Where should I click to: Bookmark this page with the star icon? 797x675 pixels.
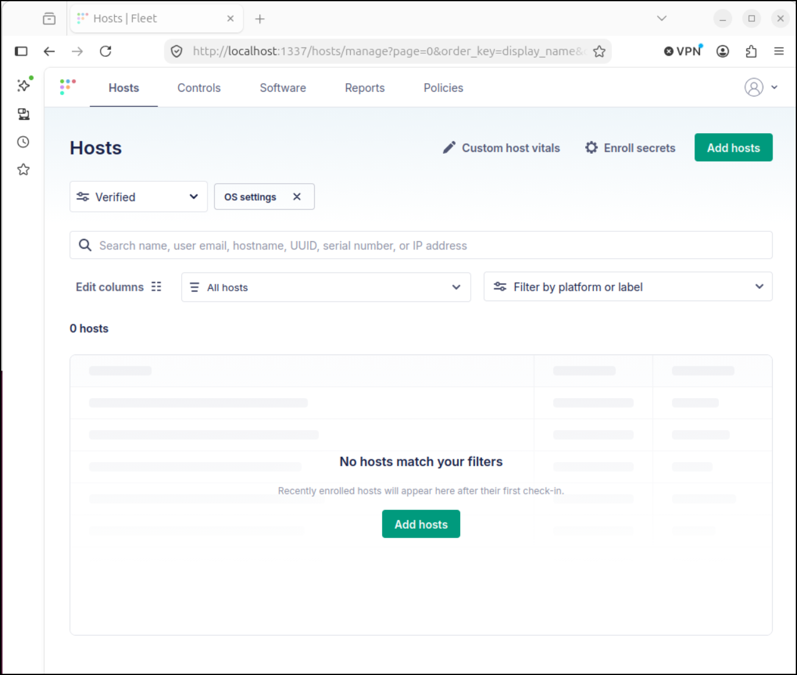(x=599, y=51)
